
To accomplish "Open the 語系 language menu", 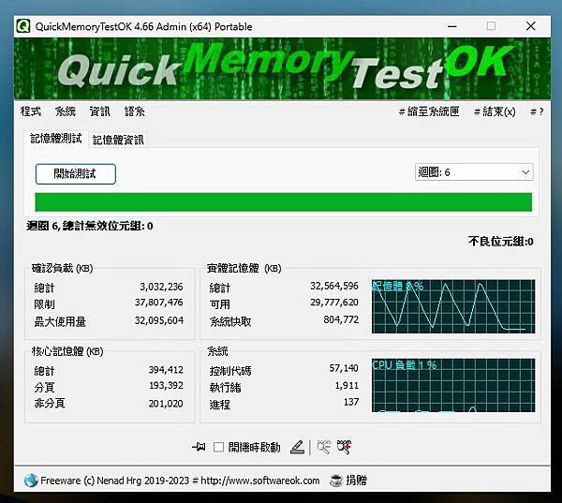I will (134, 111).
